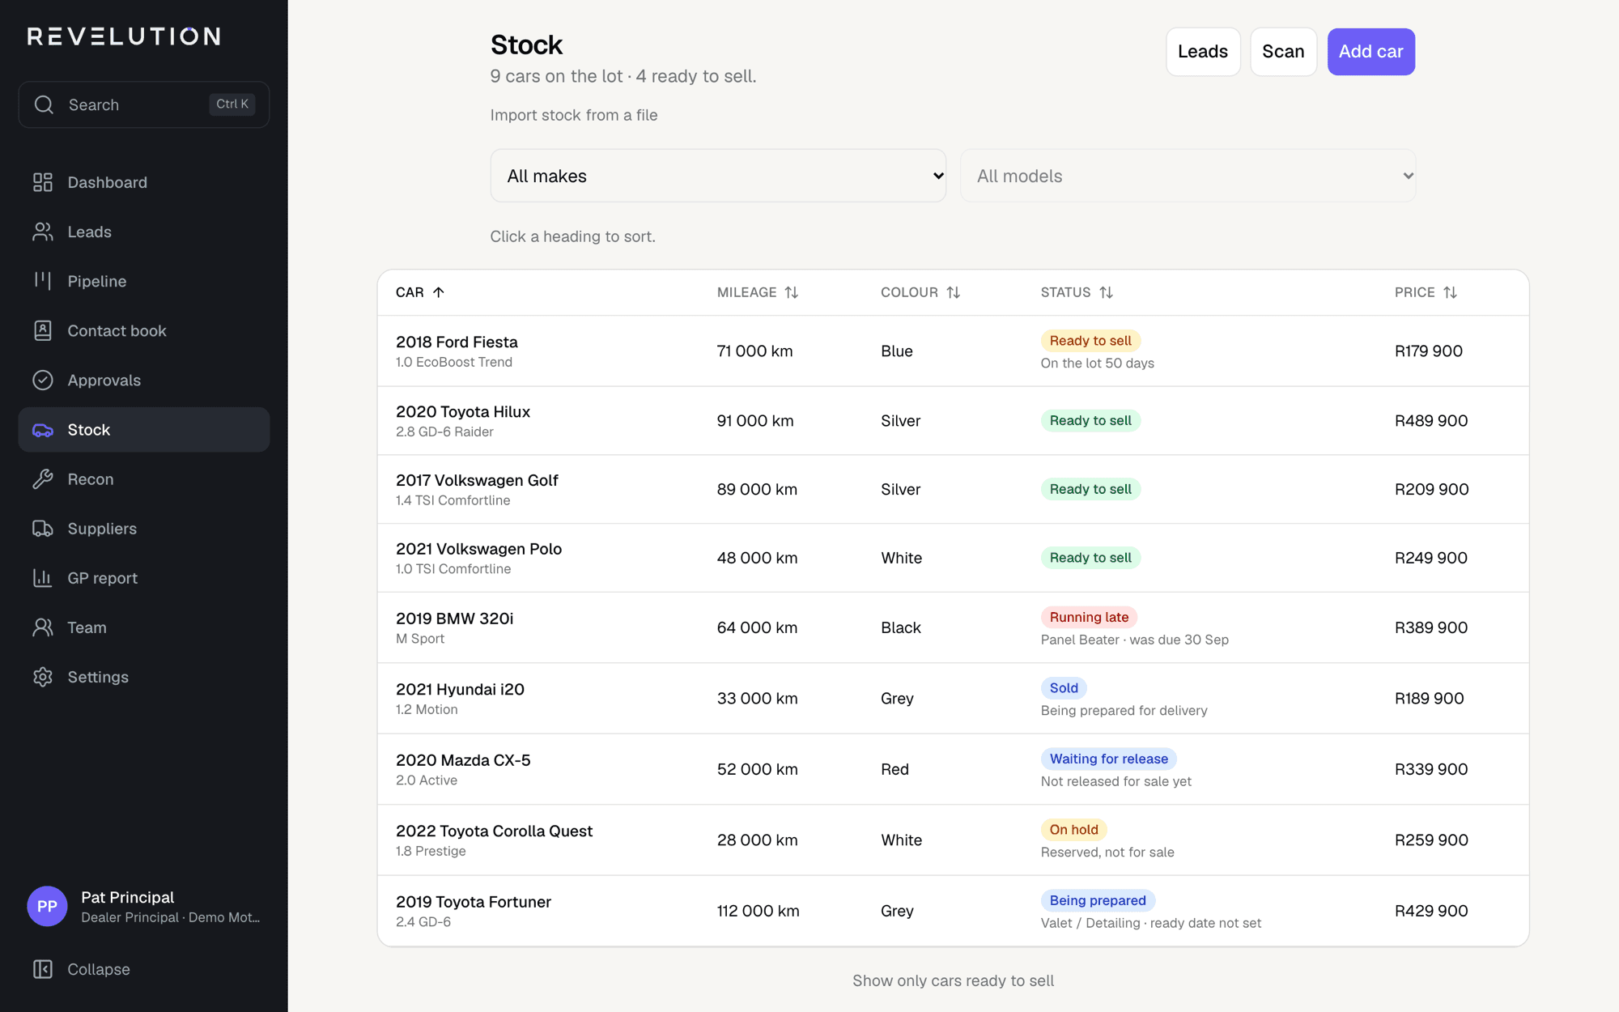Click the Contact book icon
1619x1012 pixels.
tap(43, 330)
